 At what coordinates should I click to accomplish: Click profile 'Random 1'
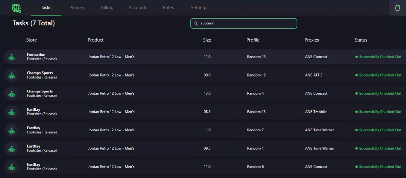coord(255,148)
